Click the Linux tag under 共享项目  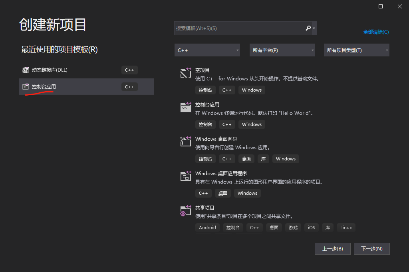[346, 228]
